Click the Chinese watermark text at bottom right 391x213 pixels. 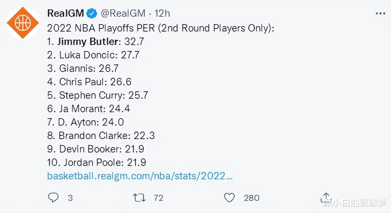pos(355,203)
